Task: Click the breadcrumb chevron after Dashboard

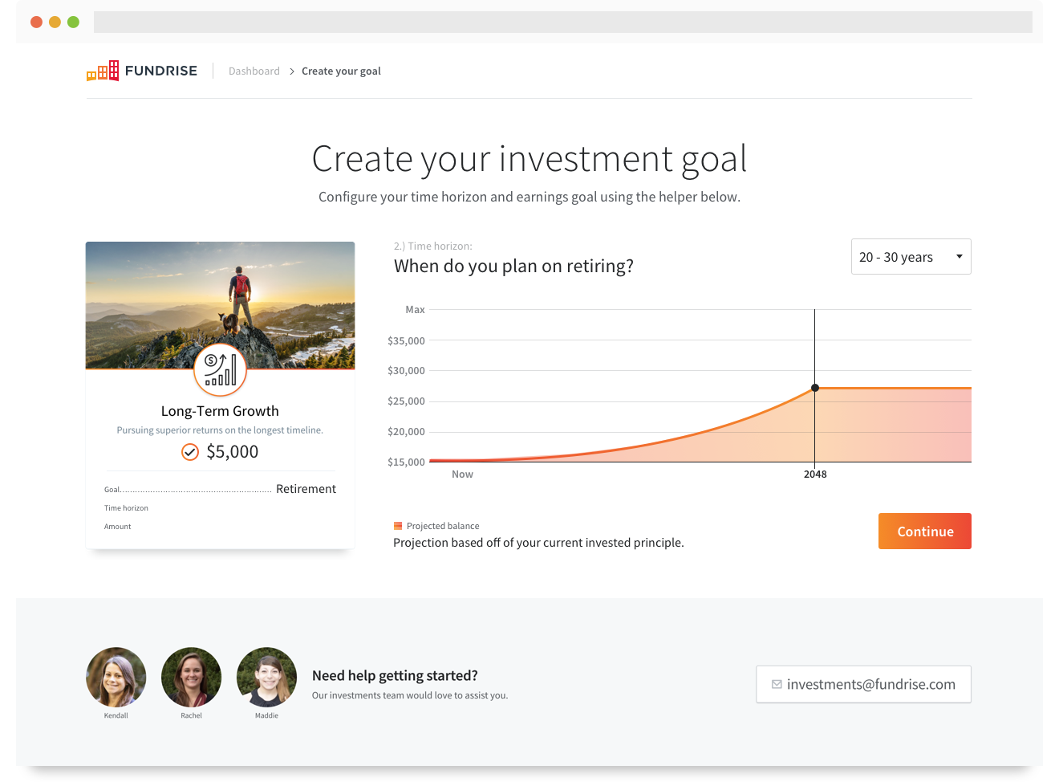Action: (292, 71)
